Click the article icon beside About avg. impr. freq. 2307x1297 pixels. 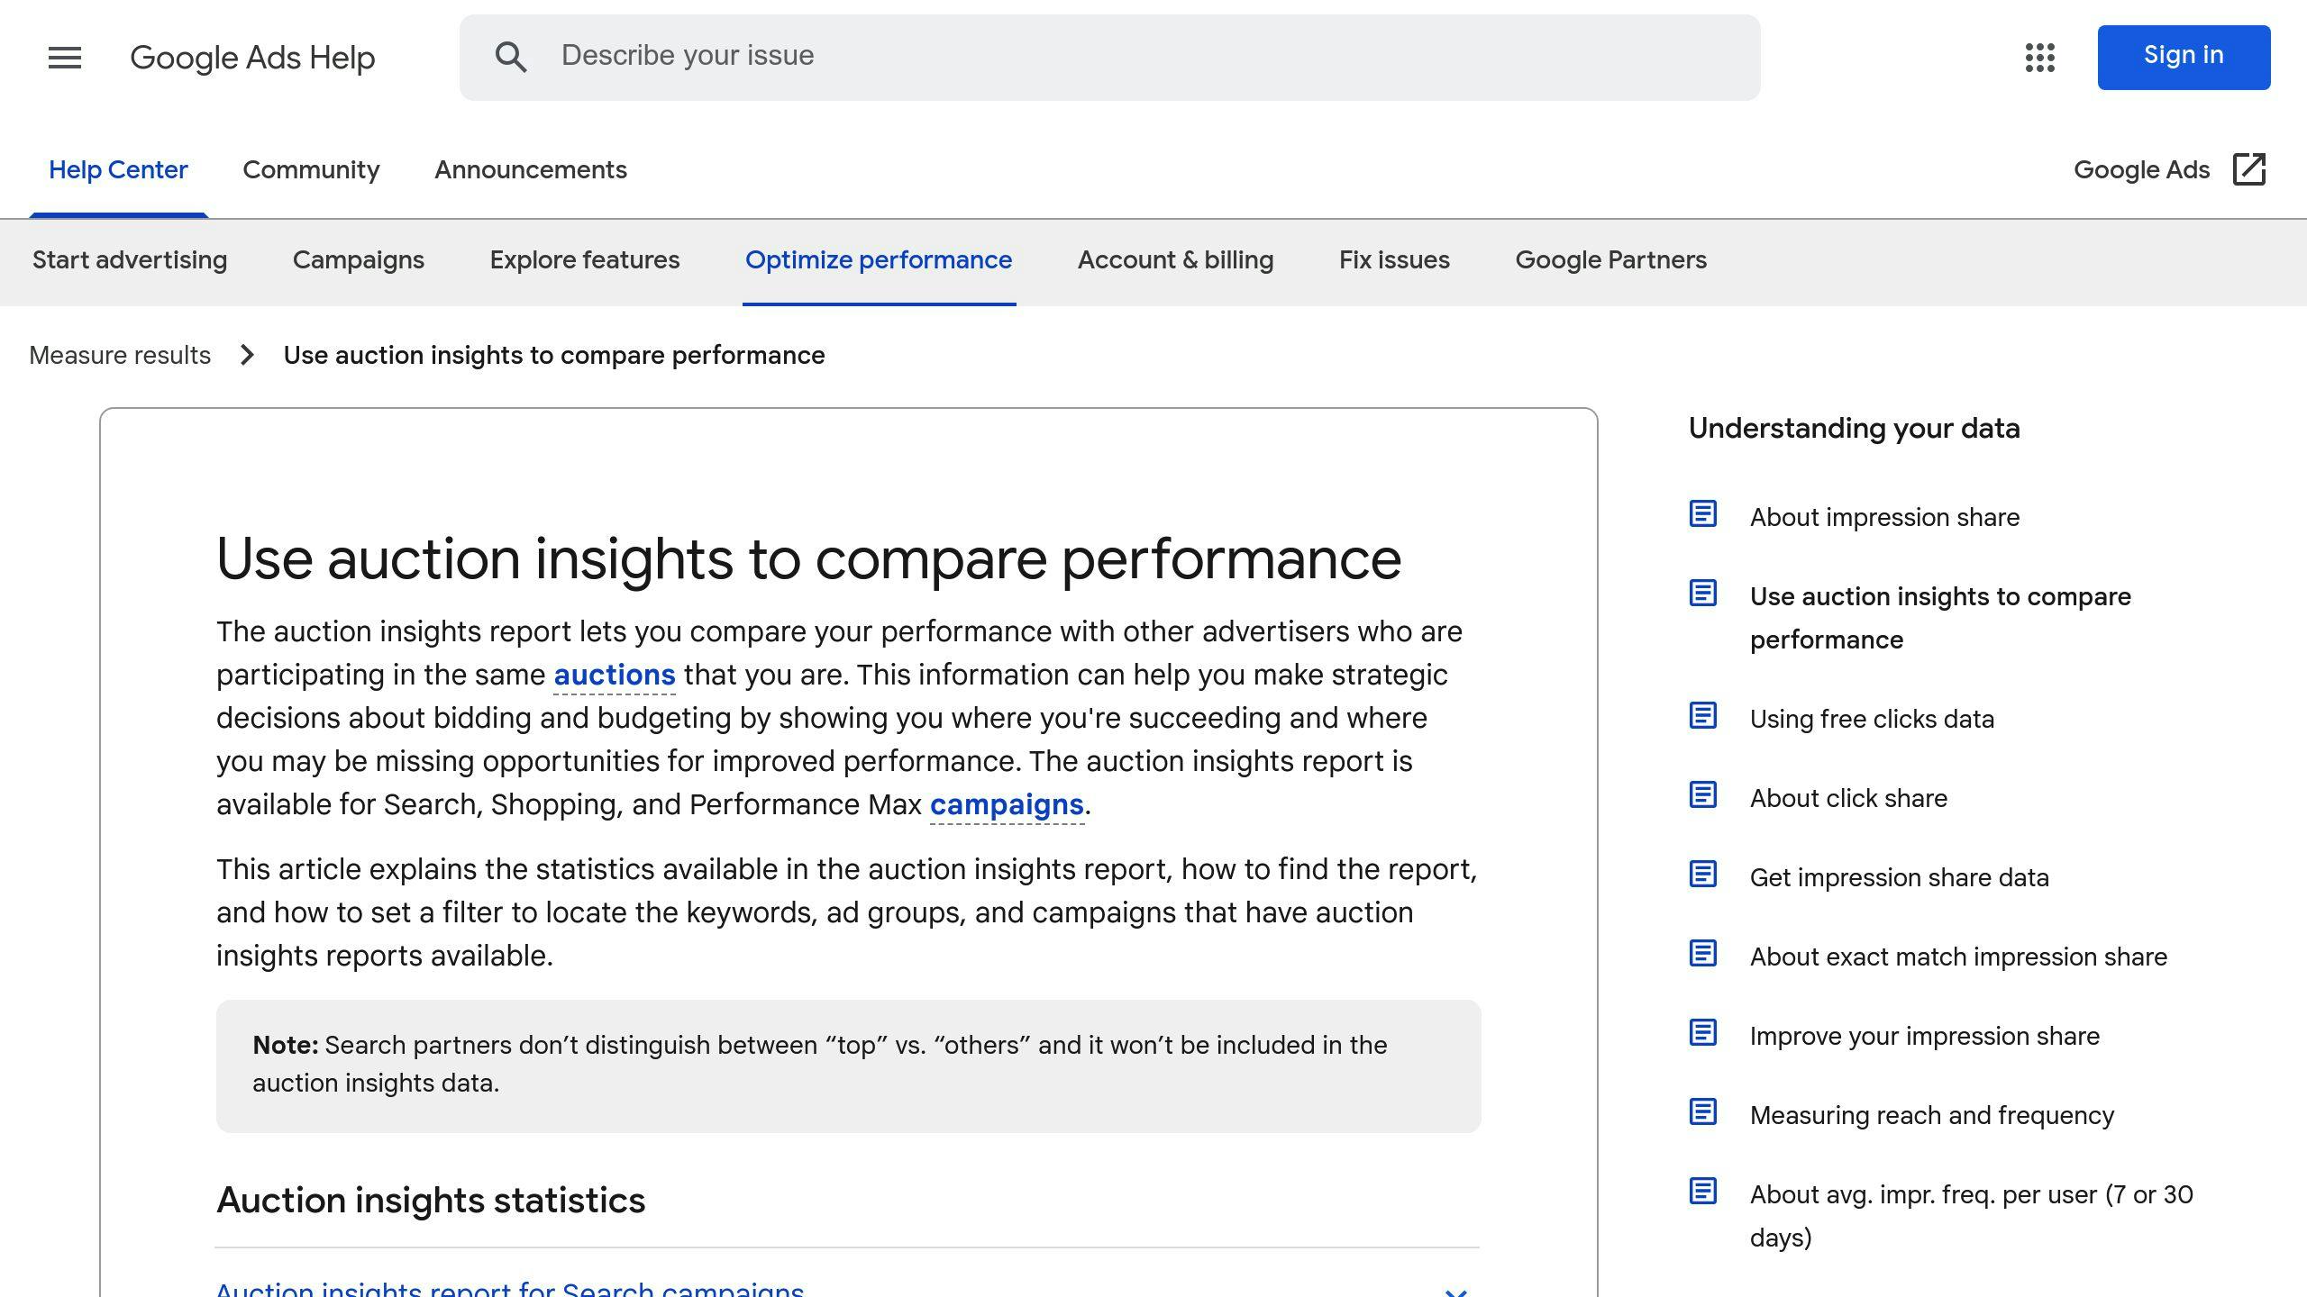click(1702, 1192)
